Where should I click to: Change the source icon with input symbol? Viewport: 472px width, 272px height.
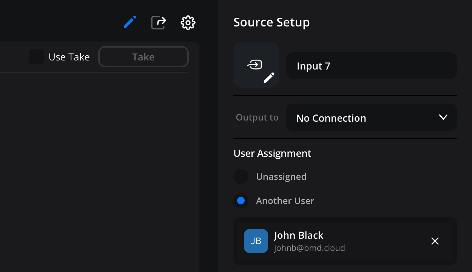click(x=256, y=65)
